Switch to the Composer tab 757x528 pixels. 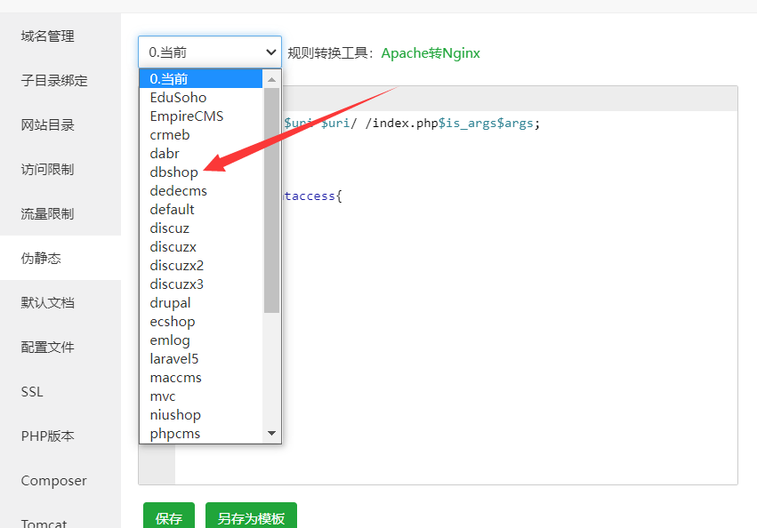pyautogui.click(x=54, y=481)
